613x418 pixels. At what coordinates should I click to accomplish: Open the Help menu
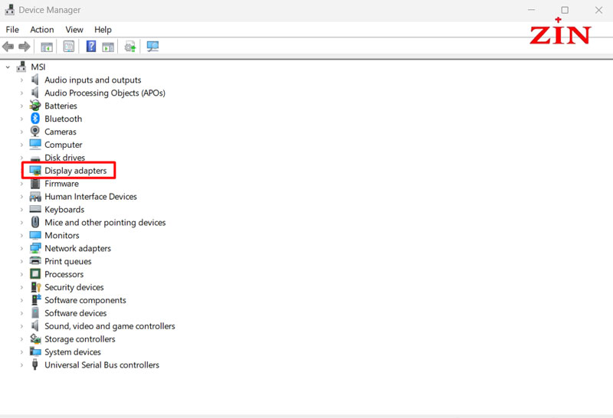pyautogui.click(x=103, y=30)
